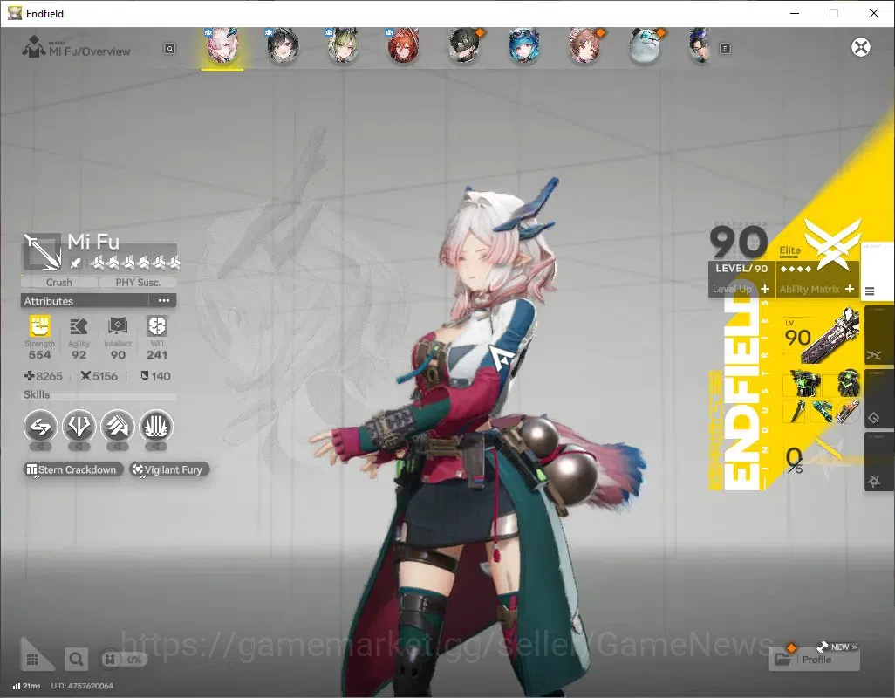Select the red-haired operator portrait
Screen dimensions: 895x698
[x=404, y=47]
